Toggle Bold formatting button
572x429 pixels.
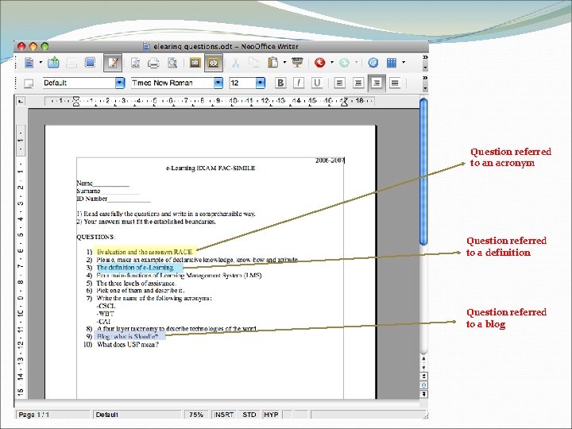[280, 83]
